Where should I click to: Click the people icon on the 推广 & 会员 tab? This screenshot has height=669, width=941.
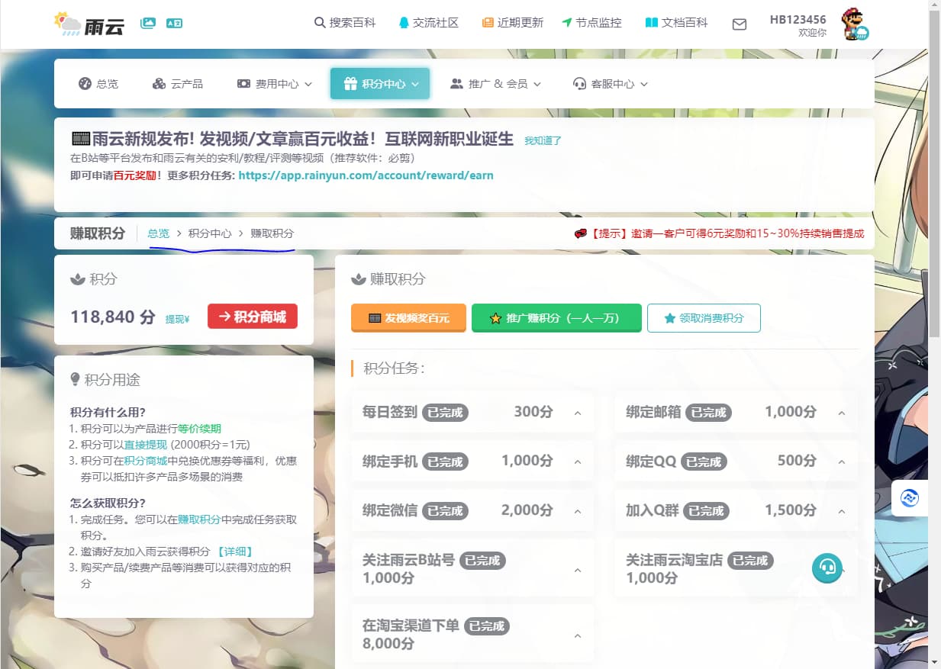click(456, 84)
